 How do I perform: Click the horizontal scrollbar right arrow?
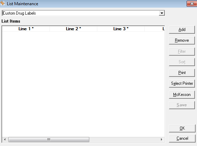[x=162, y=139]
